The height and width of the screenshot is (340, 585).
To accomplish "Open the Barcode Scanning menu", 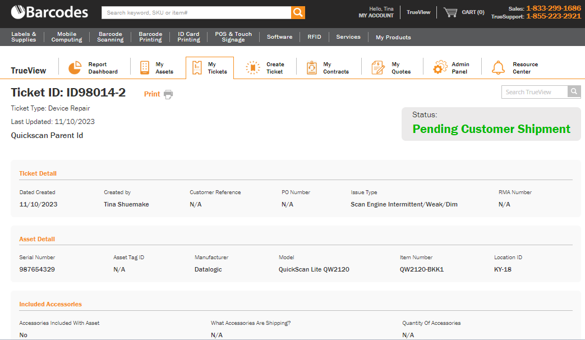I will [x=110, y=37].
